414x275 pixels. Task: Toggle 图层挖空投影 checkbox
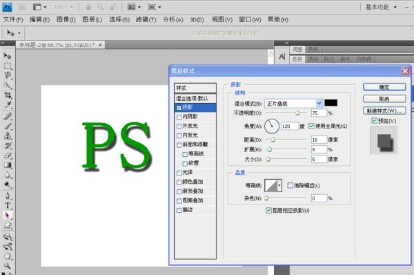click(268, 211)
